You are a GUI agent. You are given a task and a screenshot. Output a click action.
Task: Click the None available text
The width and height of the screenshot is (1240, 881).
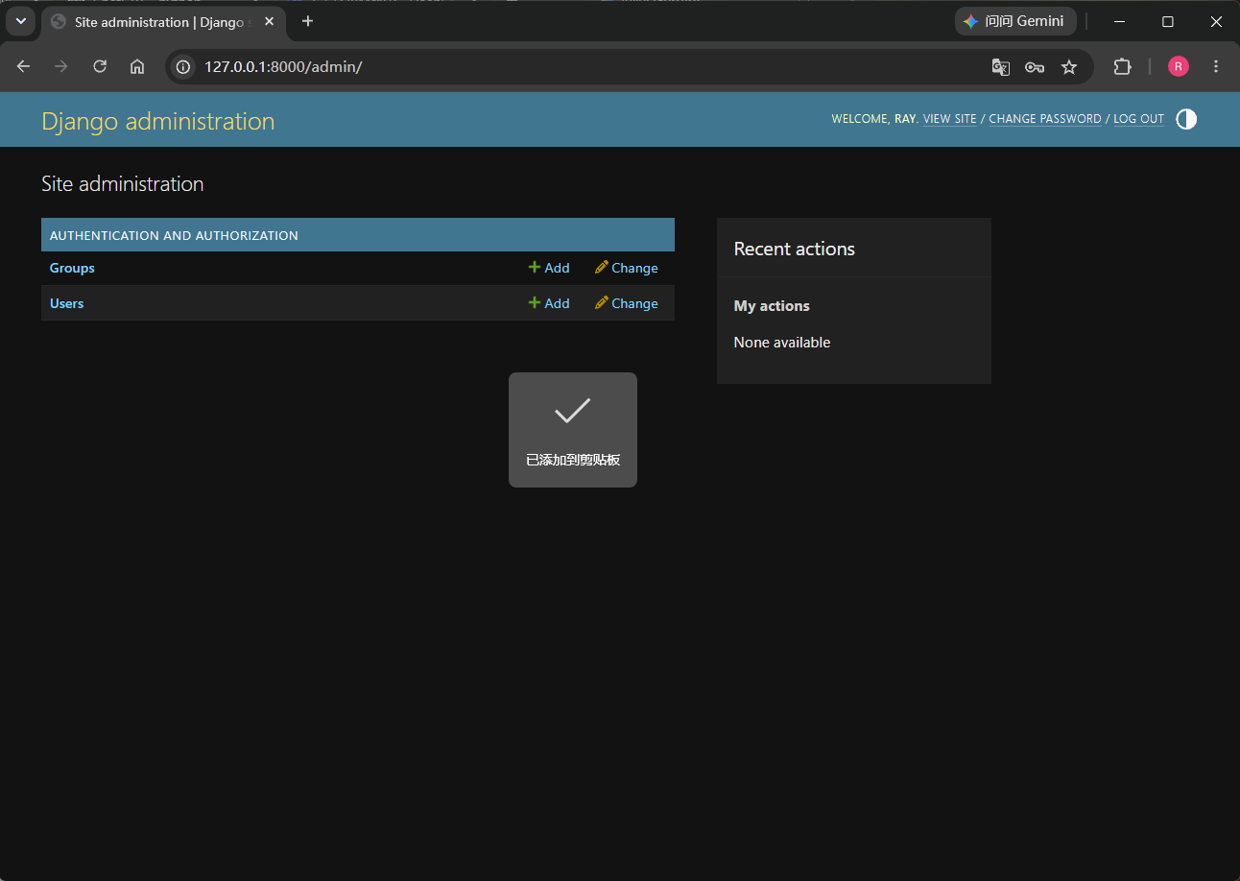tap(782, 343)
